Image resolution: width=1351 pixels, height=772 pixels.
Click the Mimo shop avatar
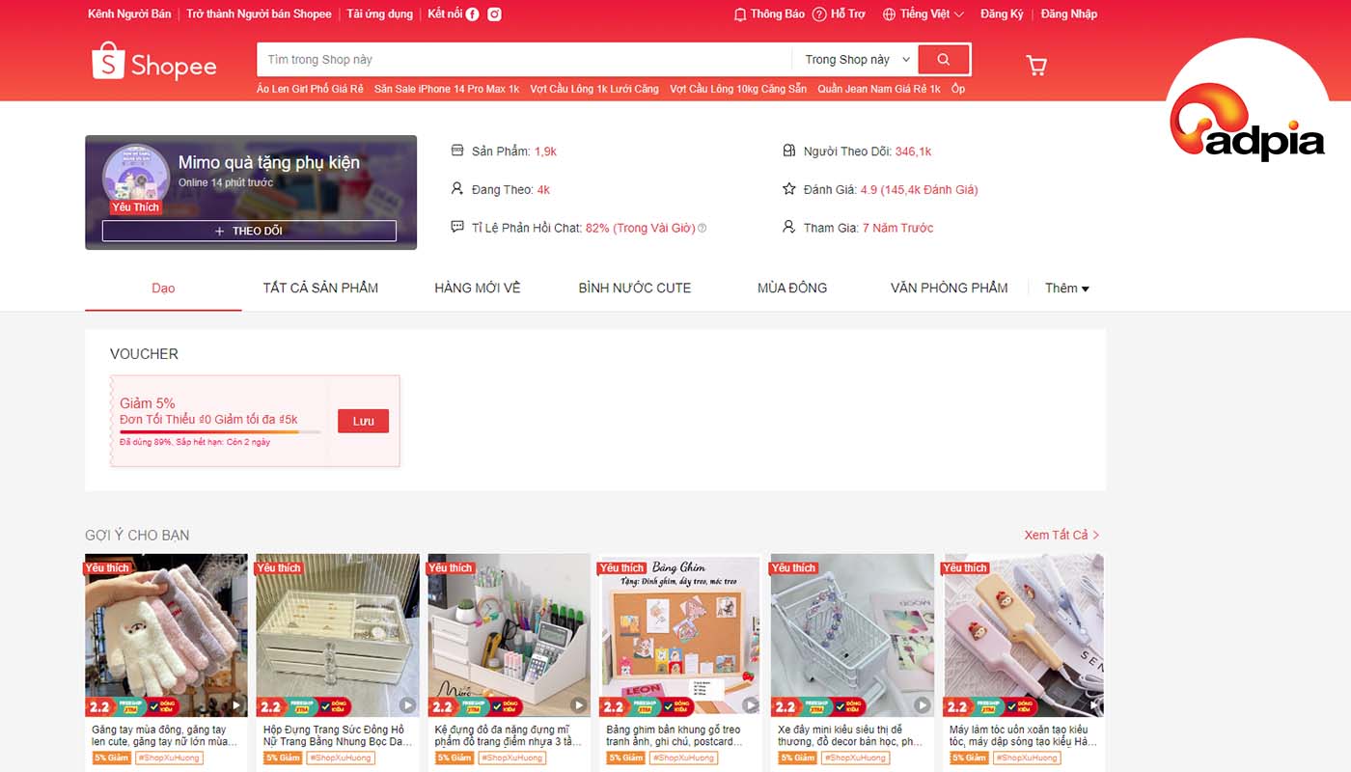135,178
